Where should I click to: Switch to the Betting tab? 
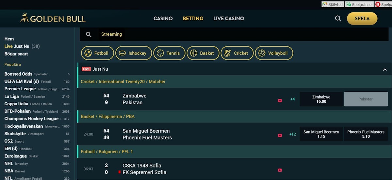tap(193, 19)
